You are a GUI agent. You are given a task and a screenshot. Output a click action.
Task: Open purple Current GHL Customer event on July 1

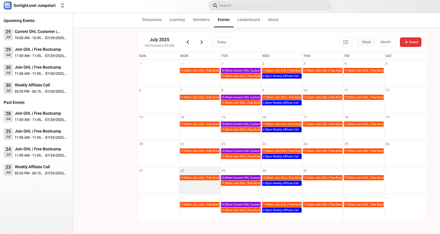pyautogui.click(x=241, y=70)
